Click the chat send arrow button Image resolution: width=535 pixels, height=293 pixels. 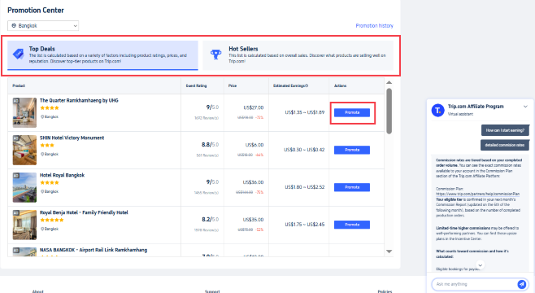click(x=521, y=284)
